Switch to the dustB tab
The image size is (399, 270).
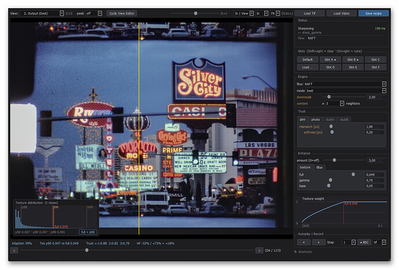click(344, 119)
